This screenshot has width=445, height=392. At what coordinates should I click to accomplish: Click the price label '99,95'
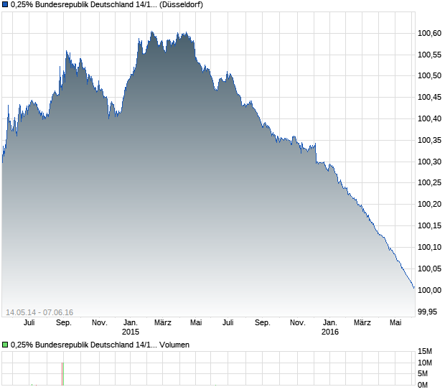427,312
